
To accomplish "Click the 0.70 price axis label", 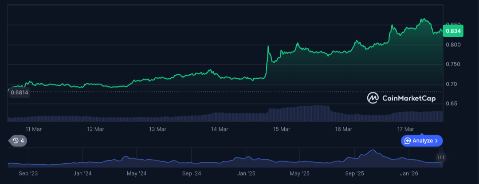I will point(451,84).
